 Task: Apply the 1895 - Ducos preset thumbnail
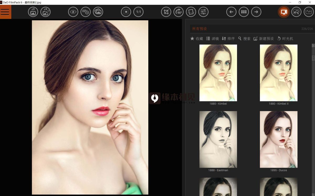[279, 139]
